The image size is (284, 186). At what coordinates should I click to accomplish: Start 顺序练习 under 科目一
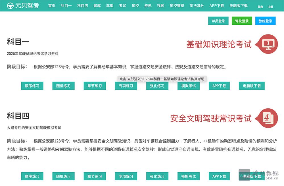[32, 86]
